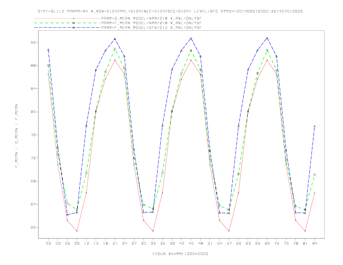Click the blue GFS triangle marker at hour 84
The height and width of the screenshot is (265, 343).
coord(314,126)
